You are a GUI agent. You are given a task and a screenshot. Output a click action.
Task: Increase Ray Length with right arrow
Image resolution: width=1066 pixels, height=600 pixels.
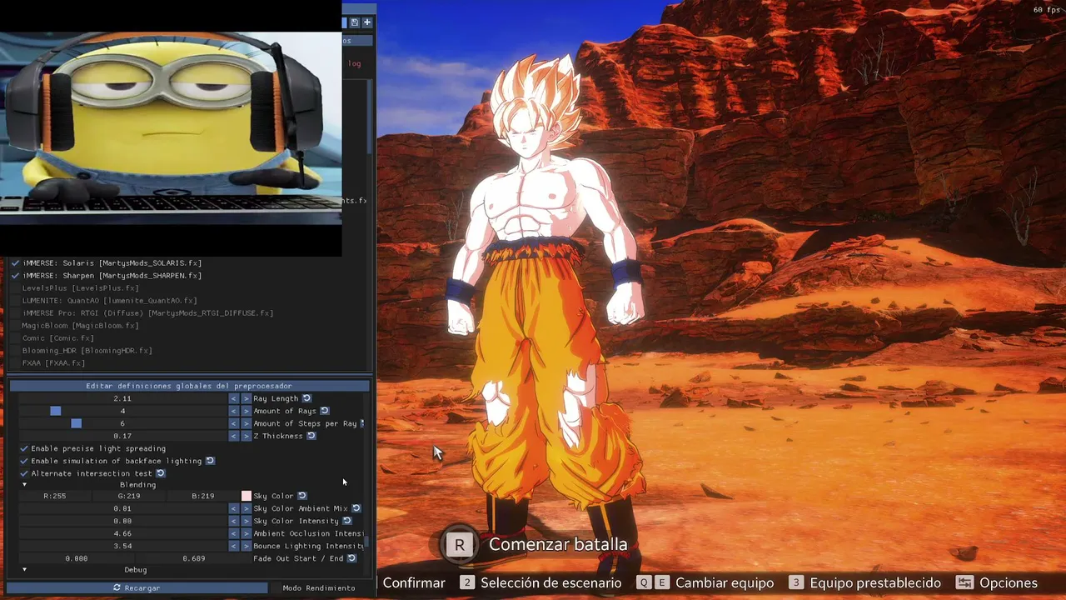246,398
